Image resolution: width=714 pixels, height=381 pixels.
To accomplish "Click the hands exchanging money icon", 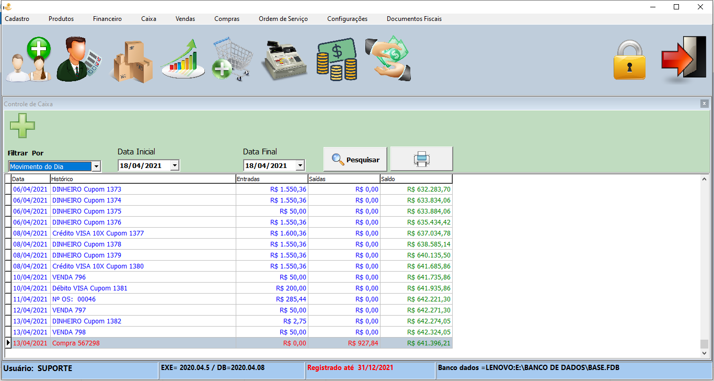I will coord(388,59).
